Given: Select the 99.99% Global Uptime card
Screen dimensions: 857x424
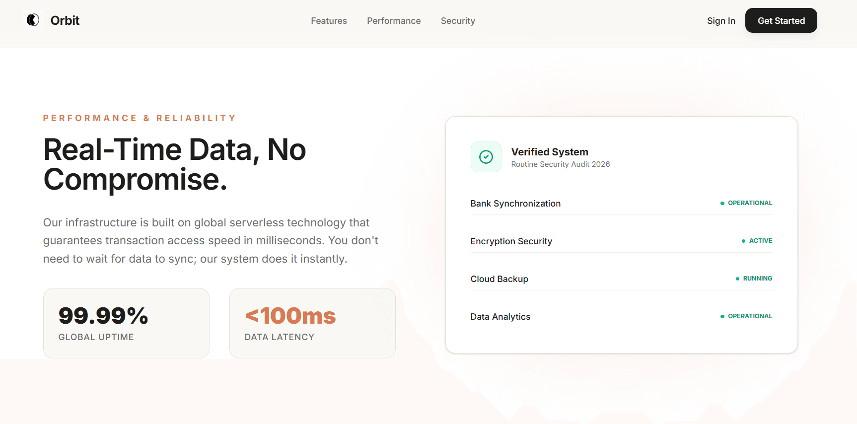Looking at the screenshot, I should (x=126, y=323).
